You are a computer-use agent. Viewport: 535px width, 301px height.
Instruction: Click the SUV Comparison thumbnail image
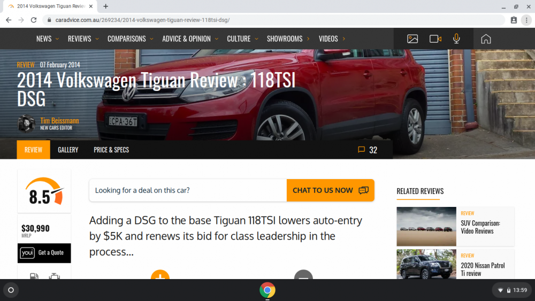426,226
